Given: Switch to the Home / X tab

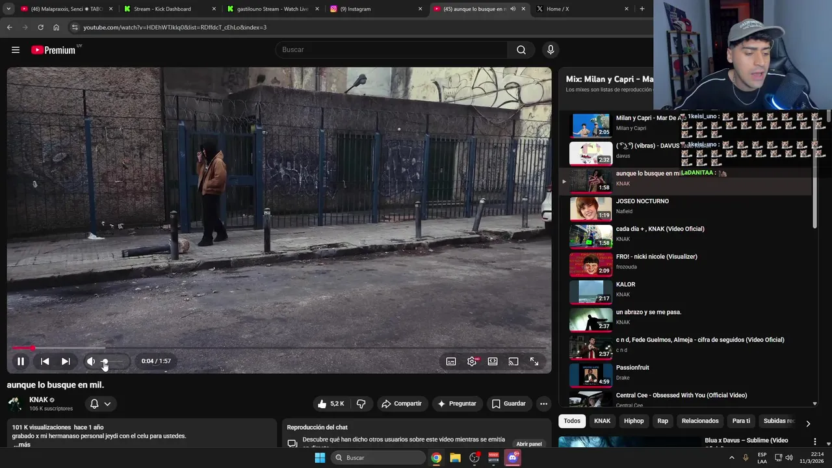Looking at the screenshot, I should [x=582, y=9].
